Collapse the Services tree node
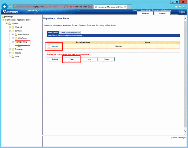Viewport: 188px width, 148px height. tap(10, 31)
